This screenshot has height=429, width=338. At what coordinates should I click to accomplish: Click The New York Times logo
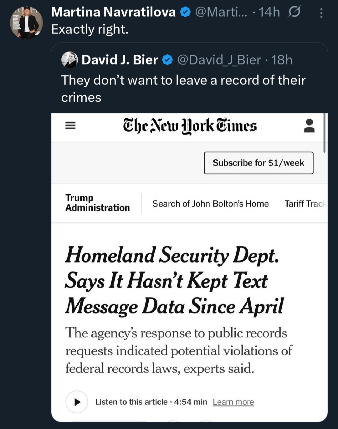tap(190, 126)
